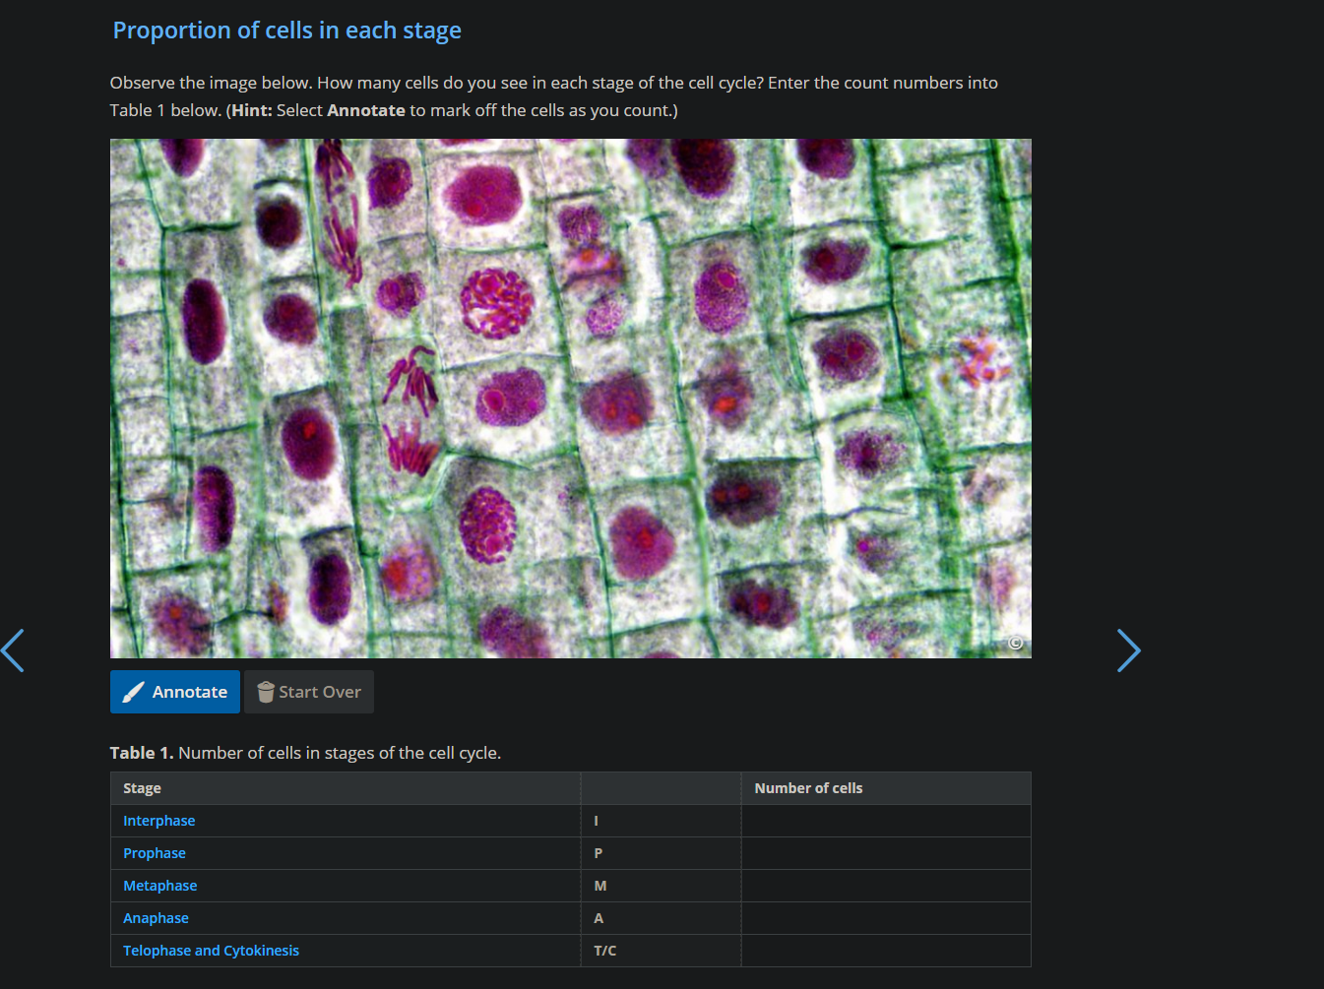Screen dimensions: 1324x989
Task: Click the Telophase count input field
Action: tap(884, 950)
